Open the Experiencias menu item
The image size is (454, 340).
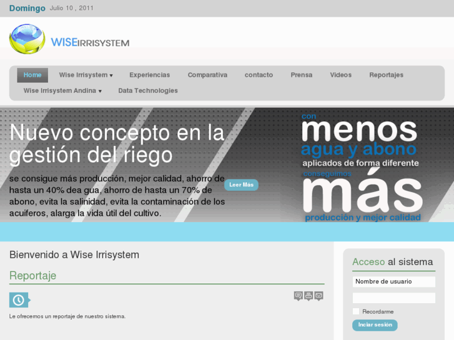(150, 75)
